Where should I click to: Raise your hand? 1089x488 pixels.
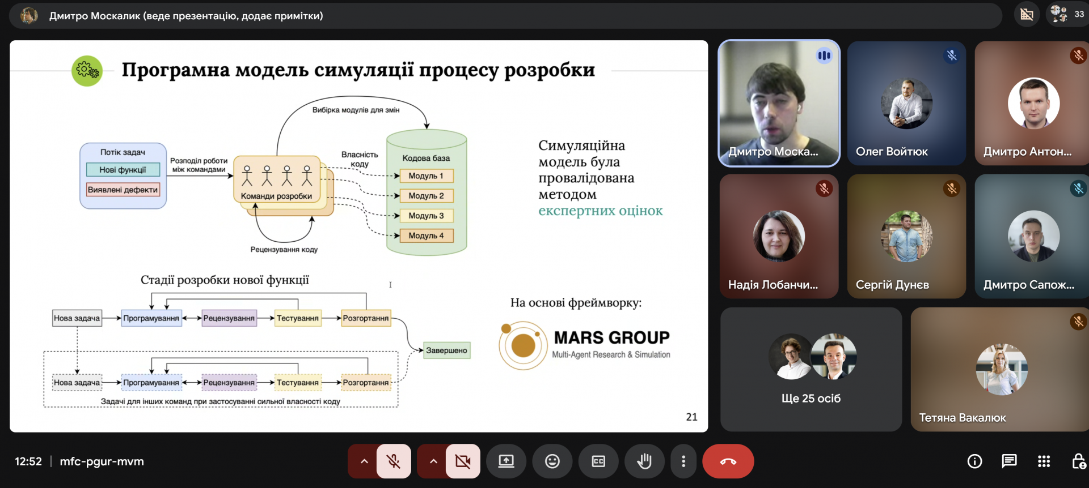point(644,461)
